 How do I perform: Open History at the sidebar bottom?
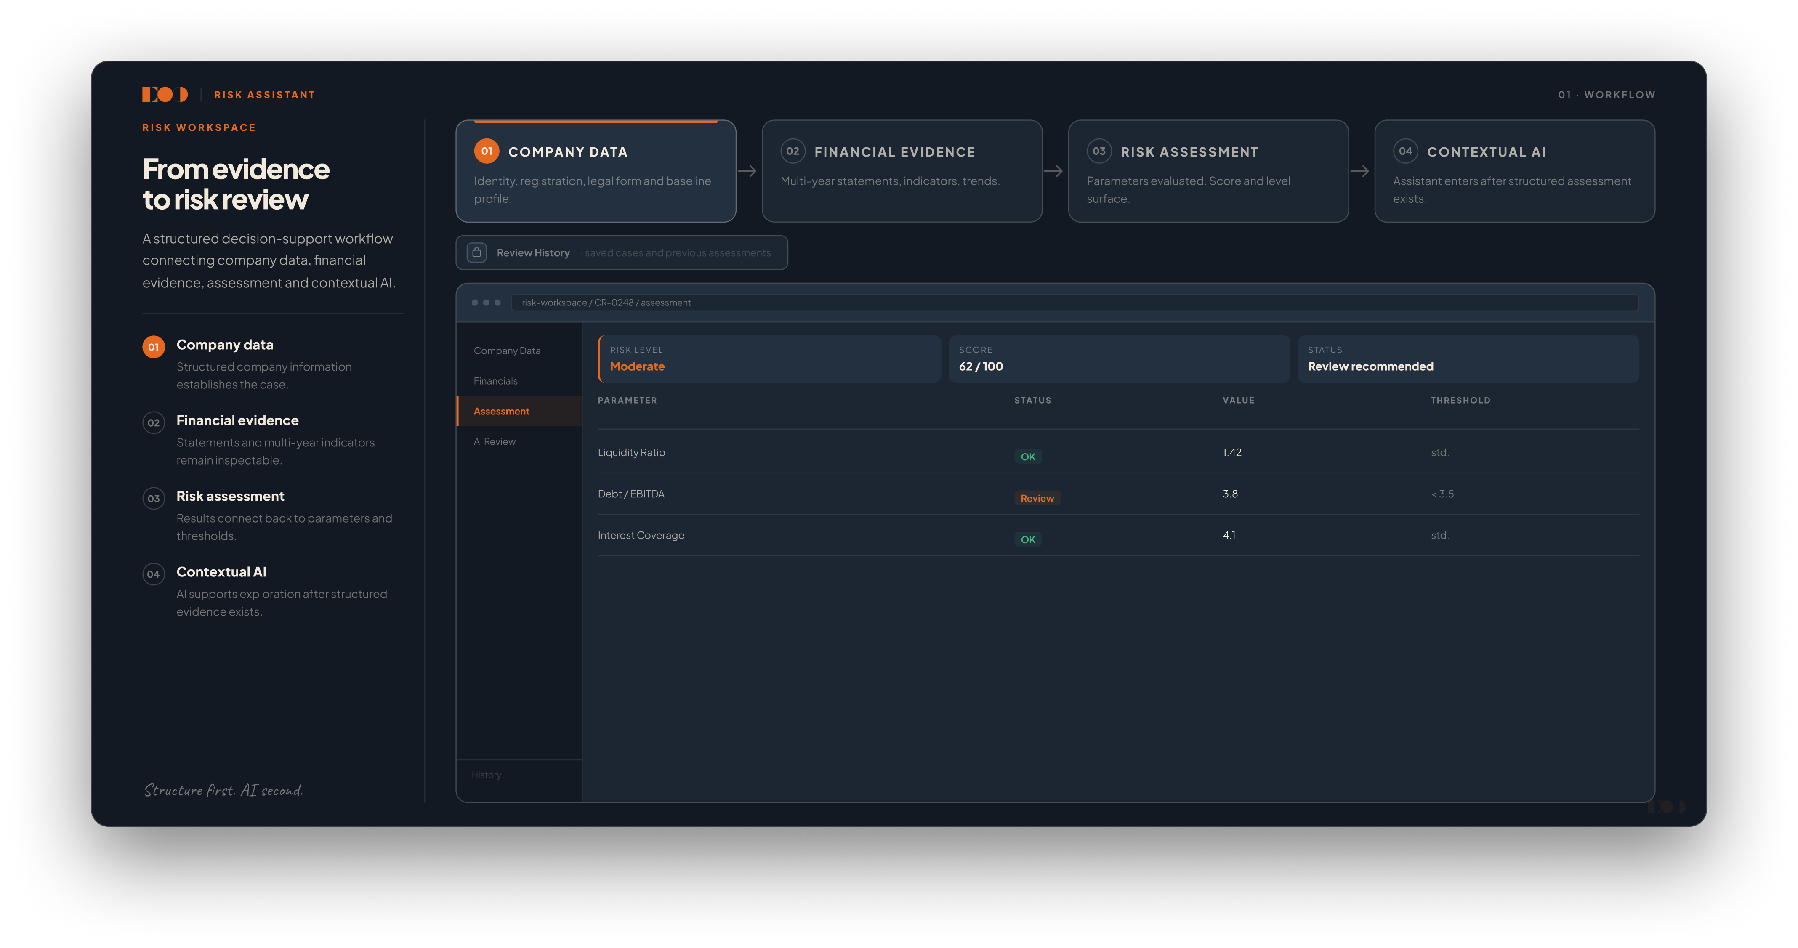coord(487,775)
